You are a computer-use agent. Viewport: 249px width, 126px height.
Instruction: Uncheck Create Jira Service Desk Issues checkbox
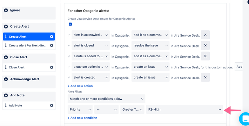coord(70,24)
